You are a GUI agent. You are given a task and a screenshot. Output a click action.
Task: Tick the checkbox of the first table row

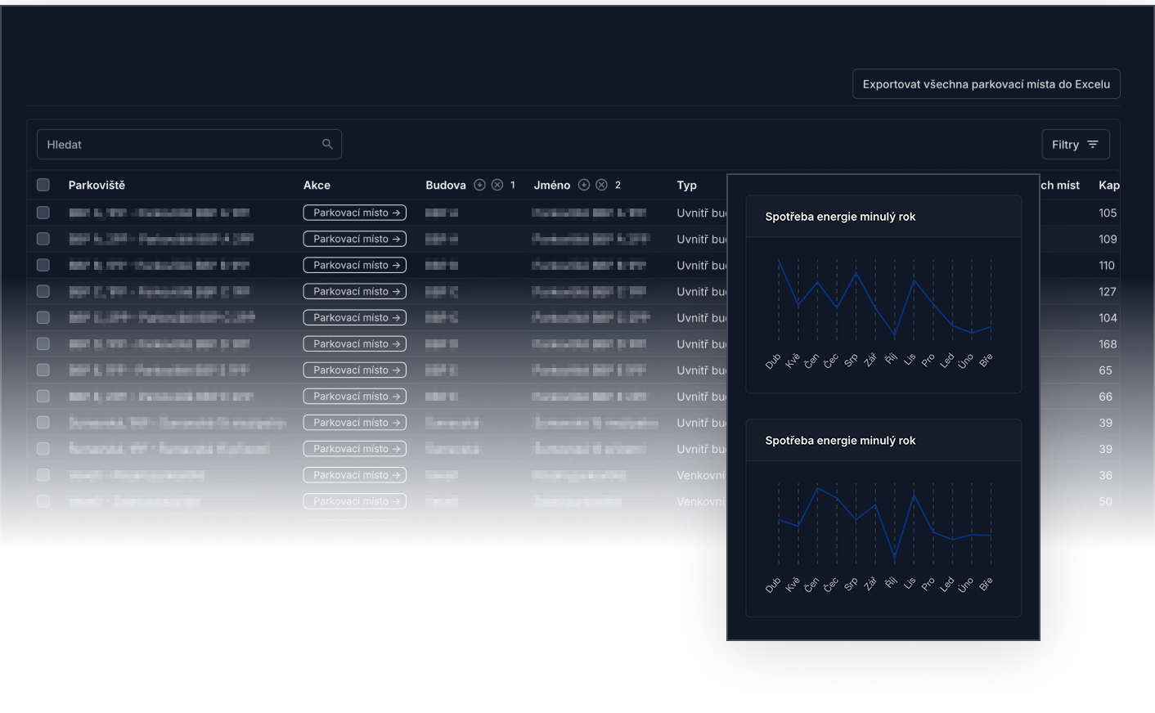tap(43, 213)
